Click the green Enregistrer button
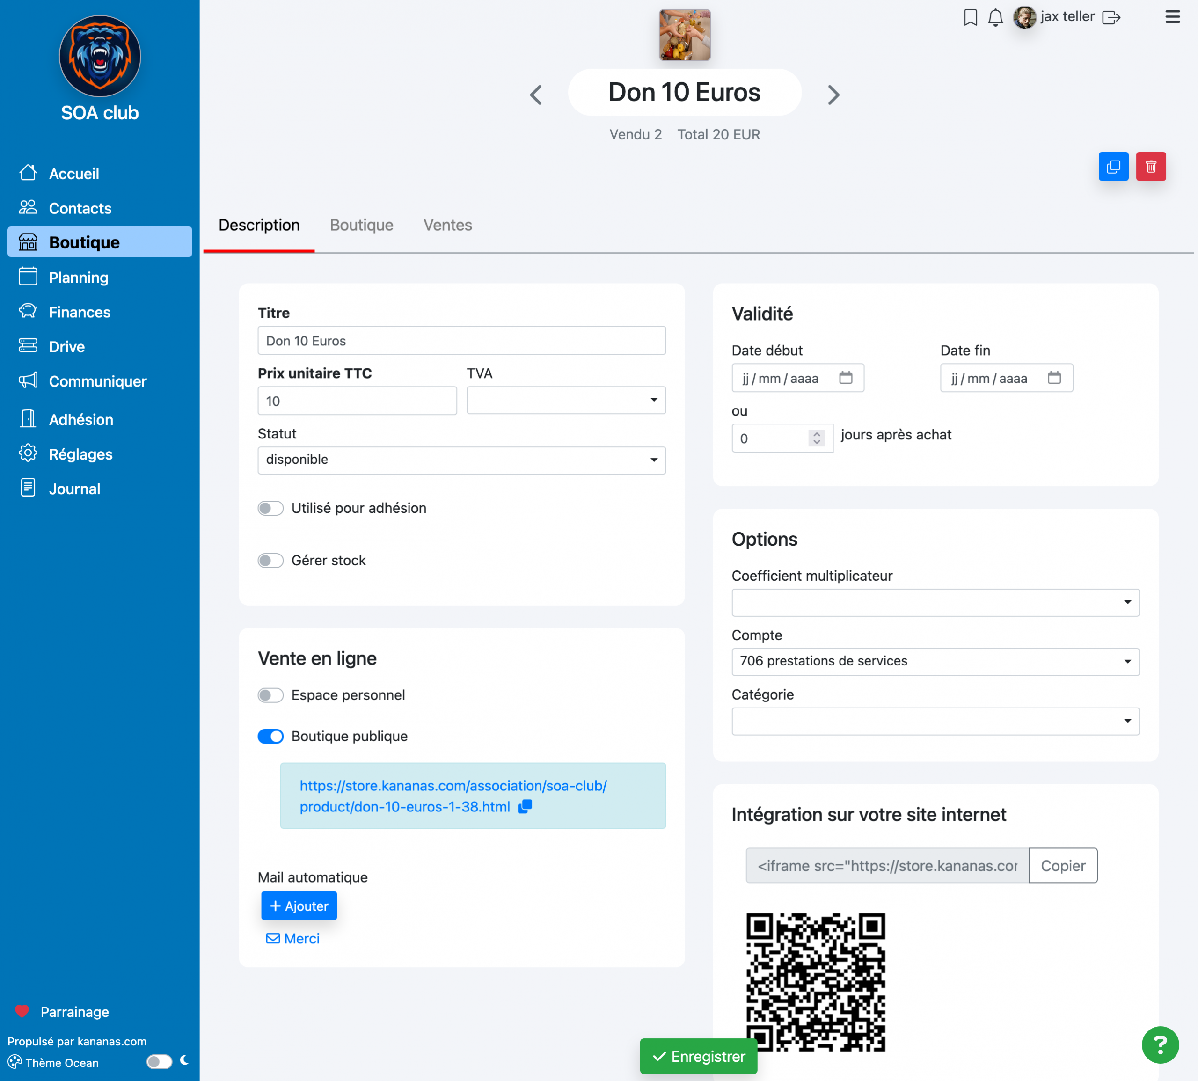Screen dimensions: 1198x1081 pos(699,1057)
